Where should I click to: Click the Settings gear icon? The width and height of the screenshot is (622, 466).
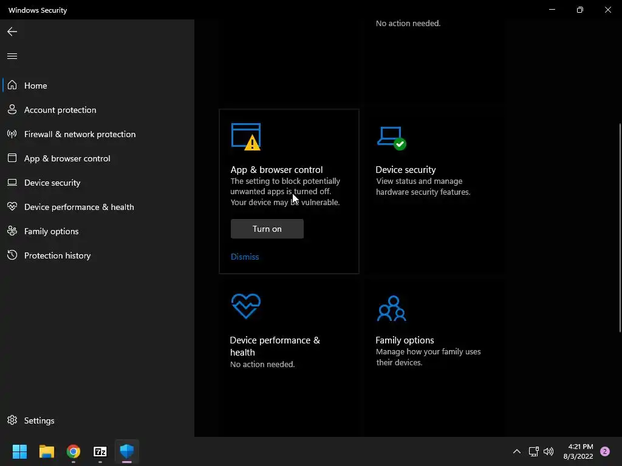[x=12, y=420]
